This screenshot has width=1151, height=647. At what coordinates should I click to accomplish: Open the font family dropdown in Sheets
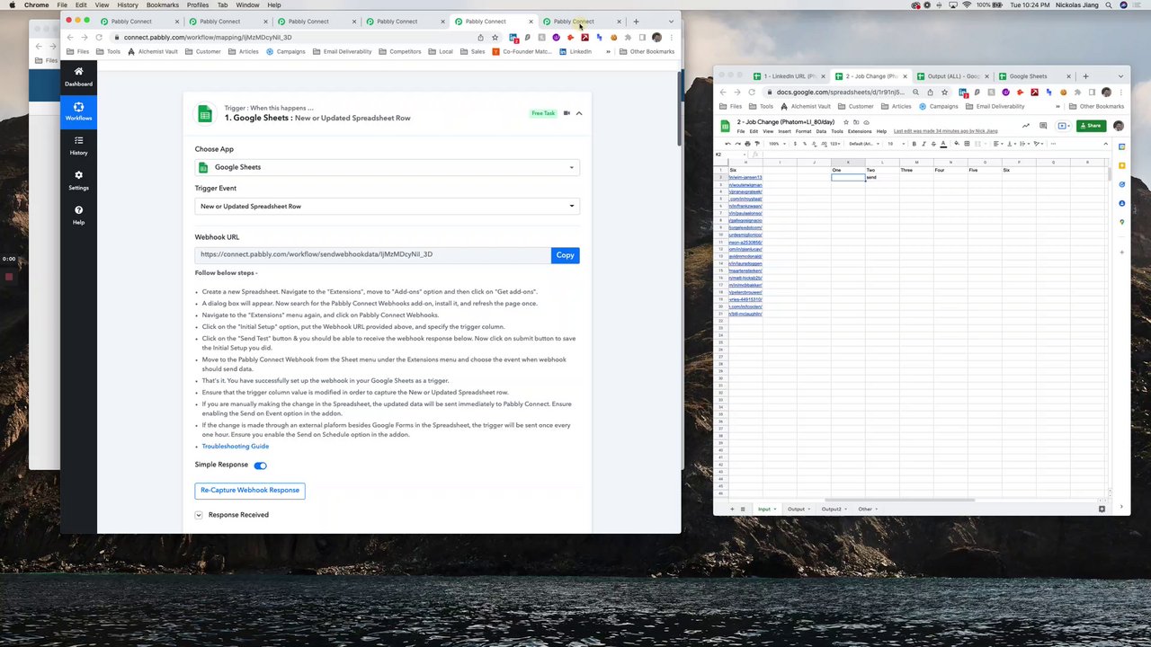pos(866,144)
